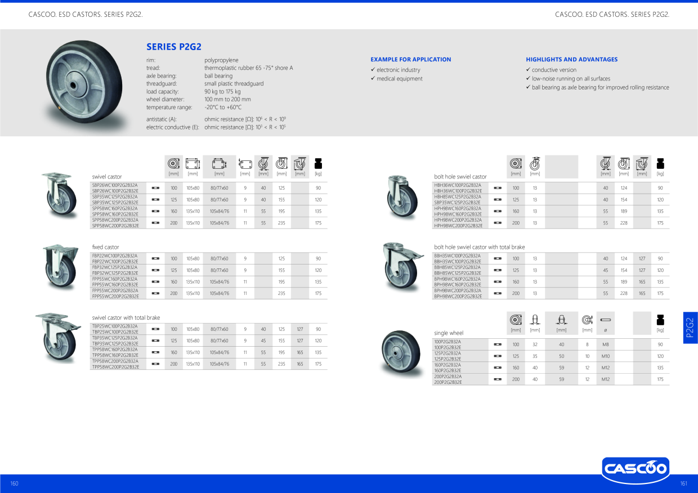Click 'swivel castor with total brake' title
The width and height of the screenshot is (698, 493).
point(126,318)
